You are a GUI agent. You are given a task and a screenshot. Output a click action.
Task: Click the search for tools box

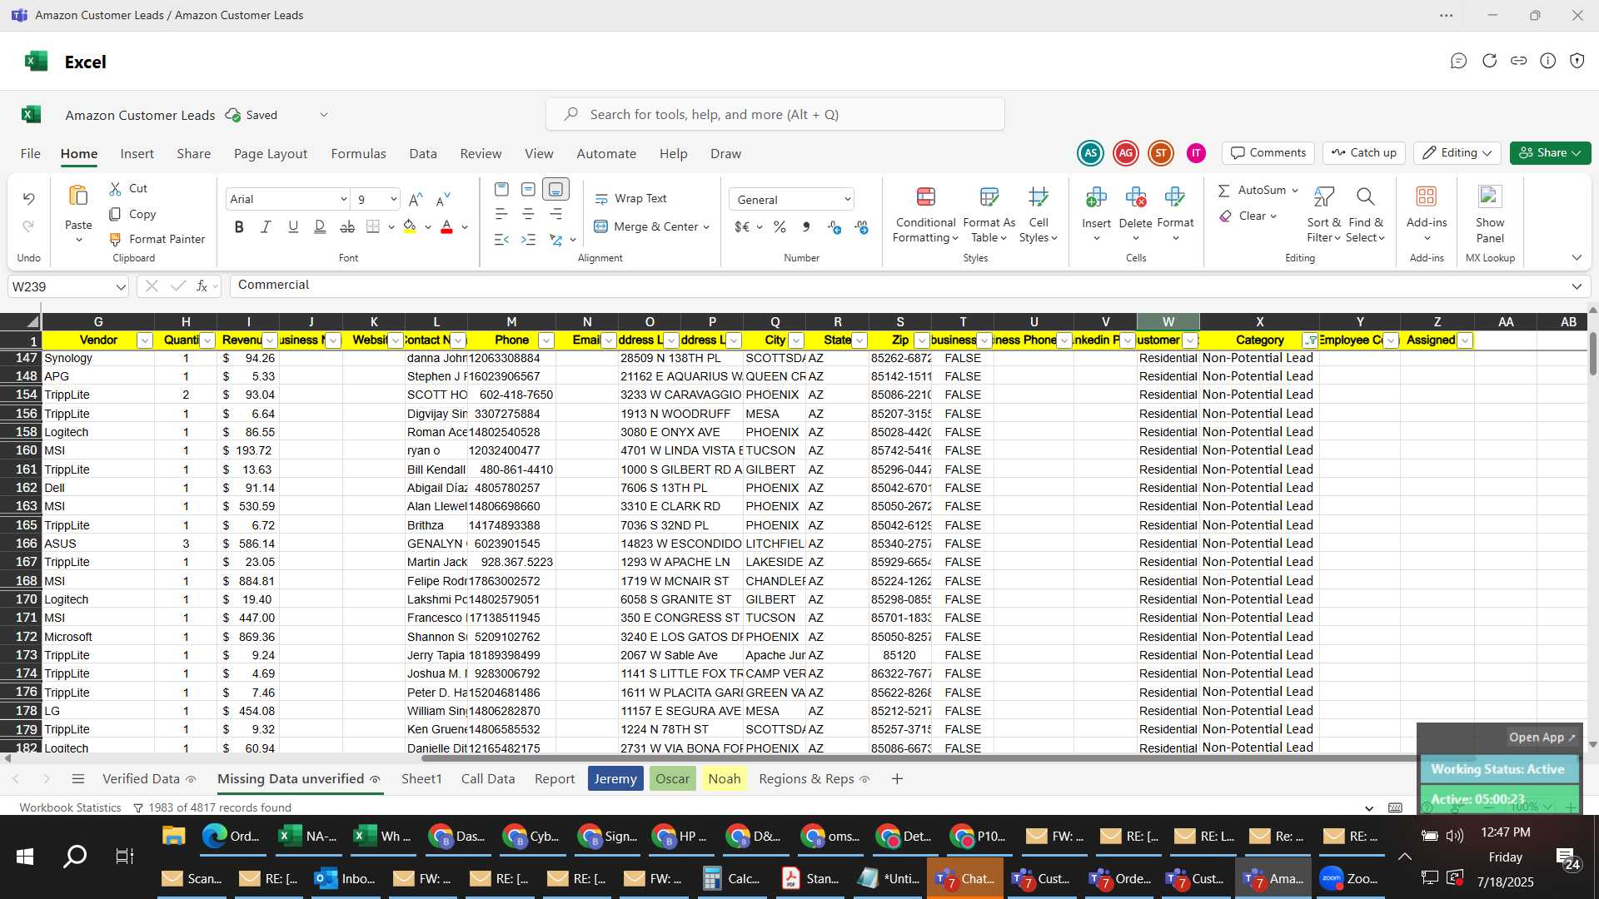[775, 115]
